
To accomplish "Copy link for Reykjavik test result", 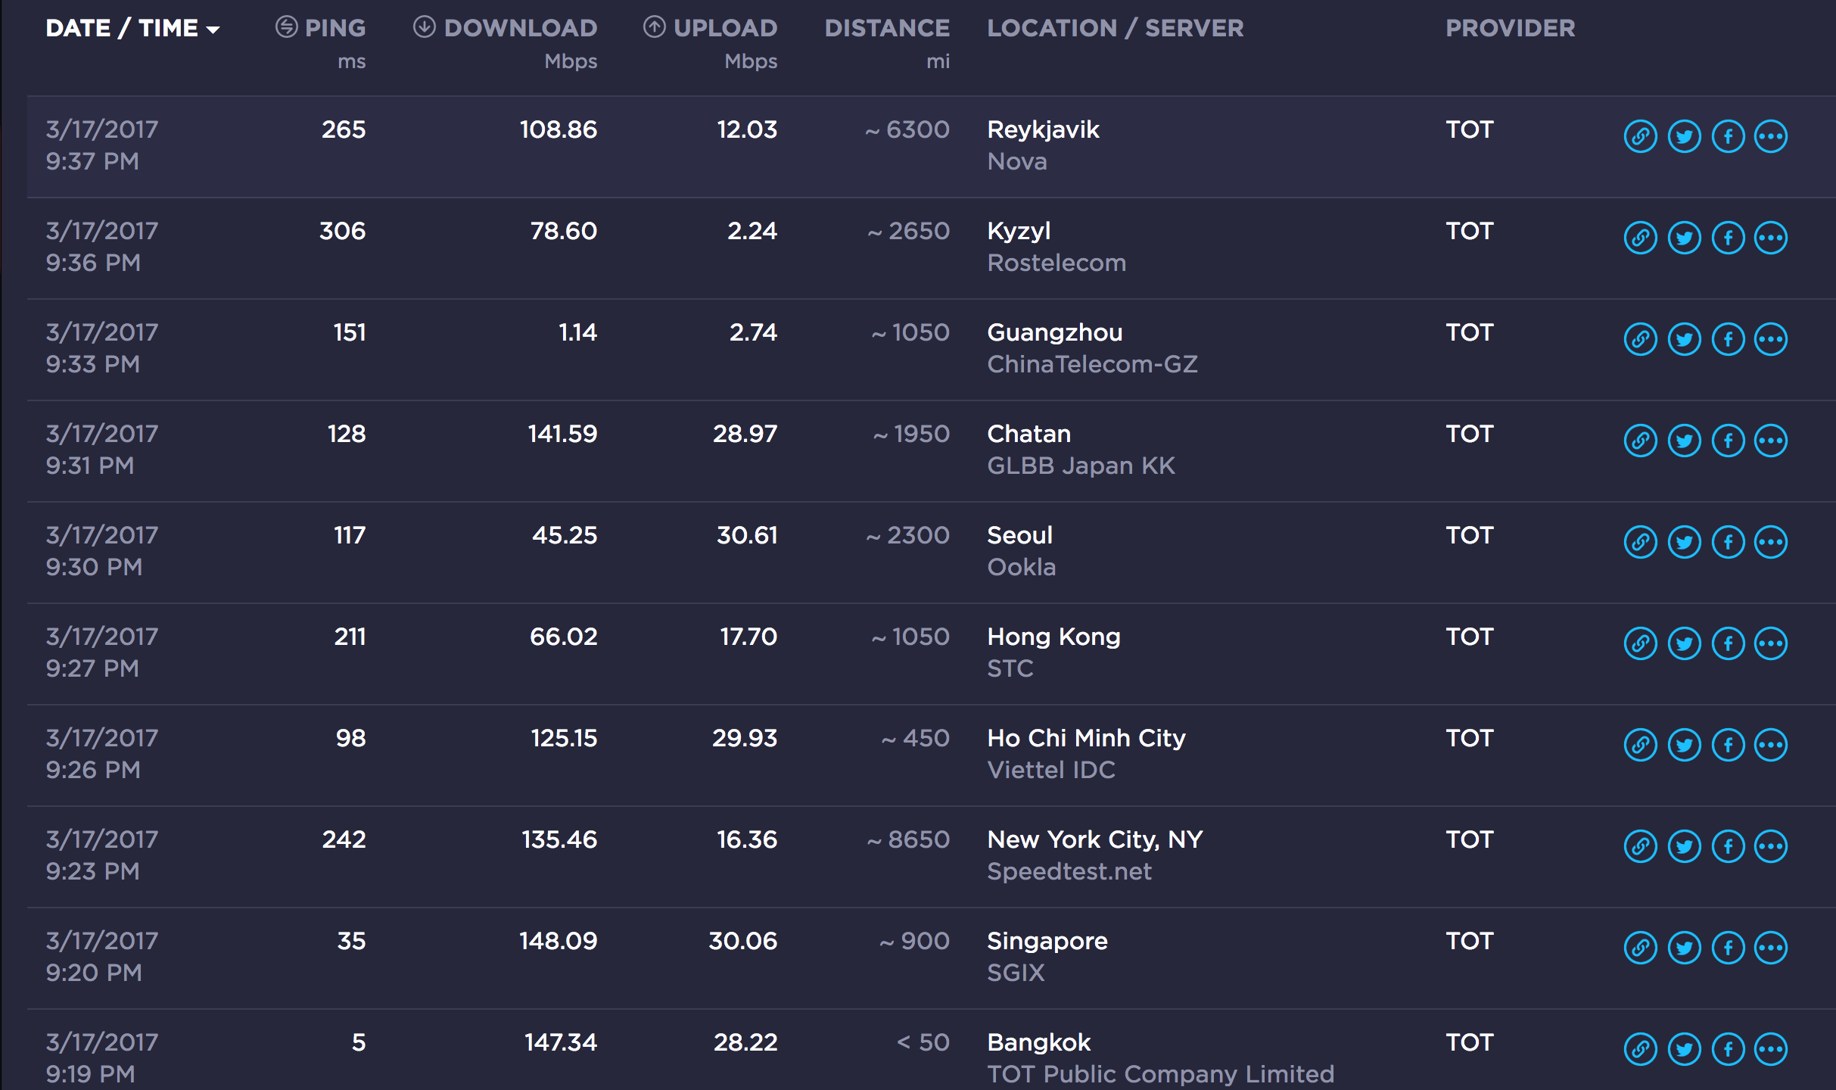I will [x=1640, y=137].
